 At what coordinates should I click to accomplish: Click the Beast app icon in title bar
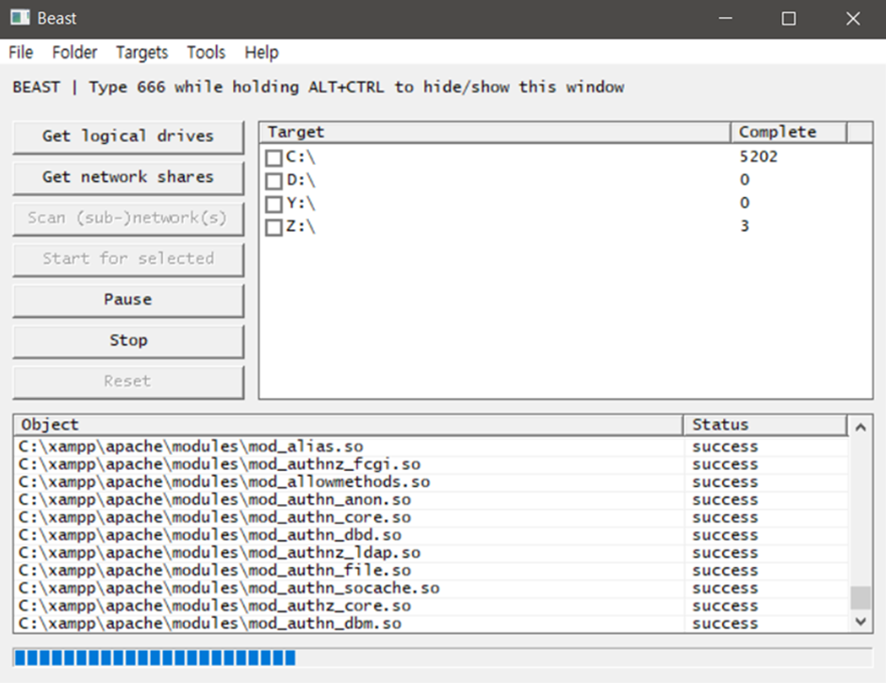[x=20, y=18]
